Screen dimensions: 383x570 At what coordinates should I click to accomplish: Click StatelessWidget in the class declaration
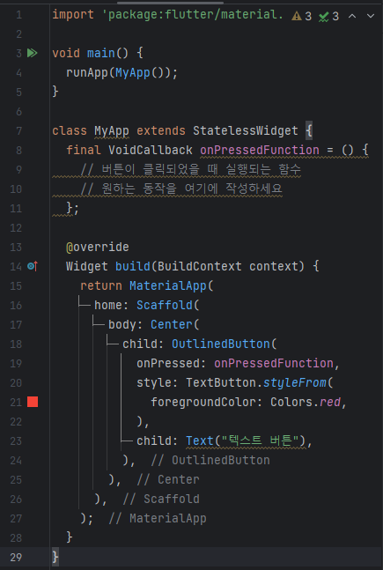[x=246, y=130]
